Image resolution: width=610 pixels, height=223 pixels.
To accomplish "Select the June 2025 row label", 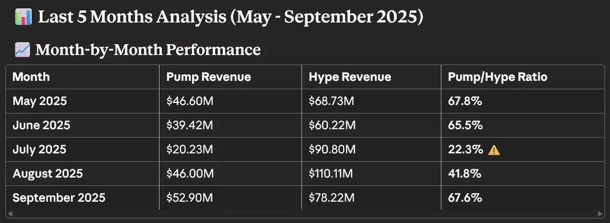I will (x=41, y=125).
